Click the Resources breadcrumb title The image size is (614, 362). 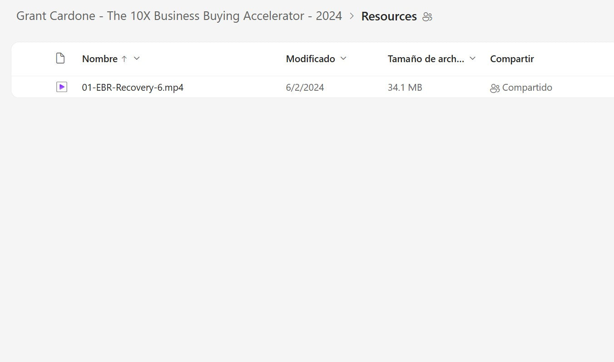[x=389, y=17]
